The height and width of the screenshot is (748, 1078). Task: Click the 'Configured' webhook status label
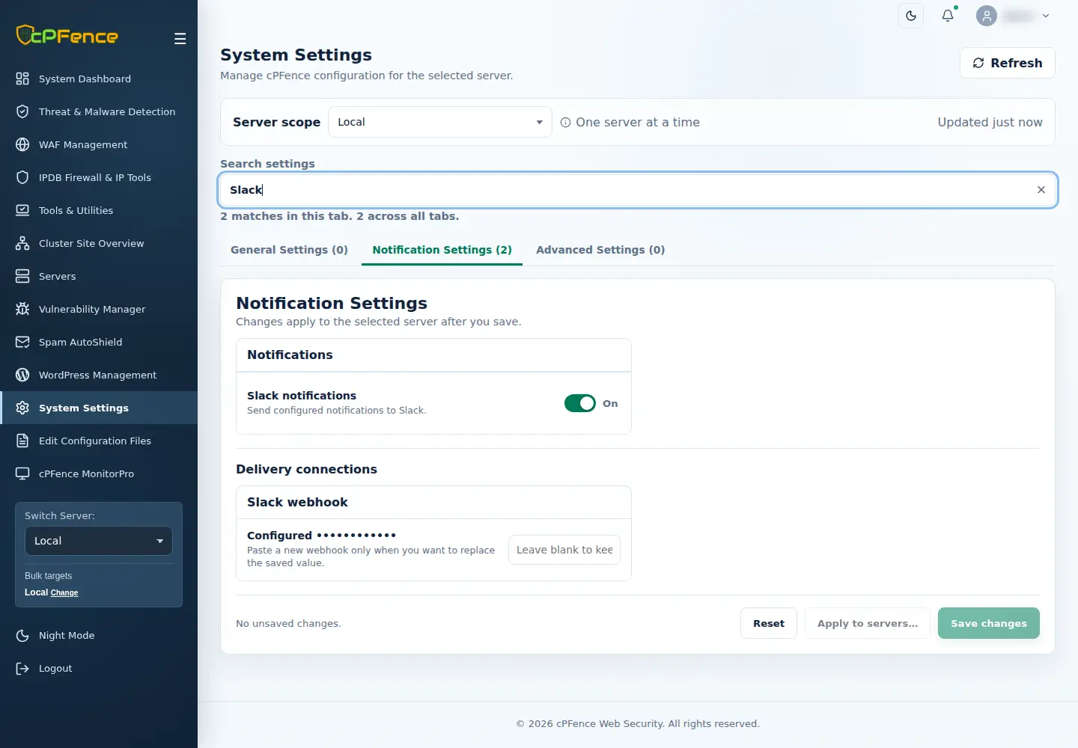[279, 536]
